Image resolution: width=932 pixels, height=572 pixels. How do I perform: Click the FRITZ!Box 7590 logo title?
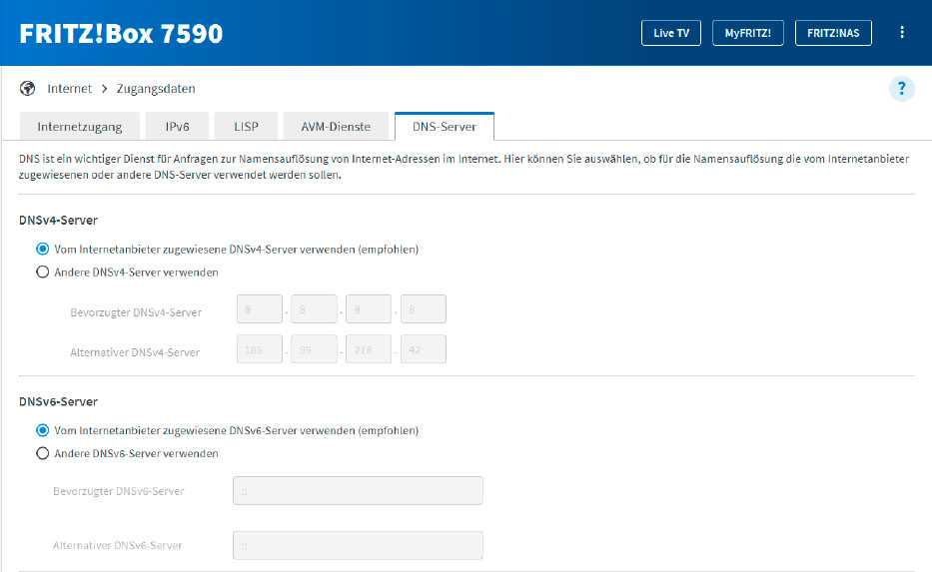point(121,33)
